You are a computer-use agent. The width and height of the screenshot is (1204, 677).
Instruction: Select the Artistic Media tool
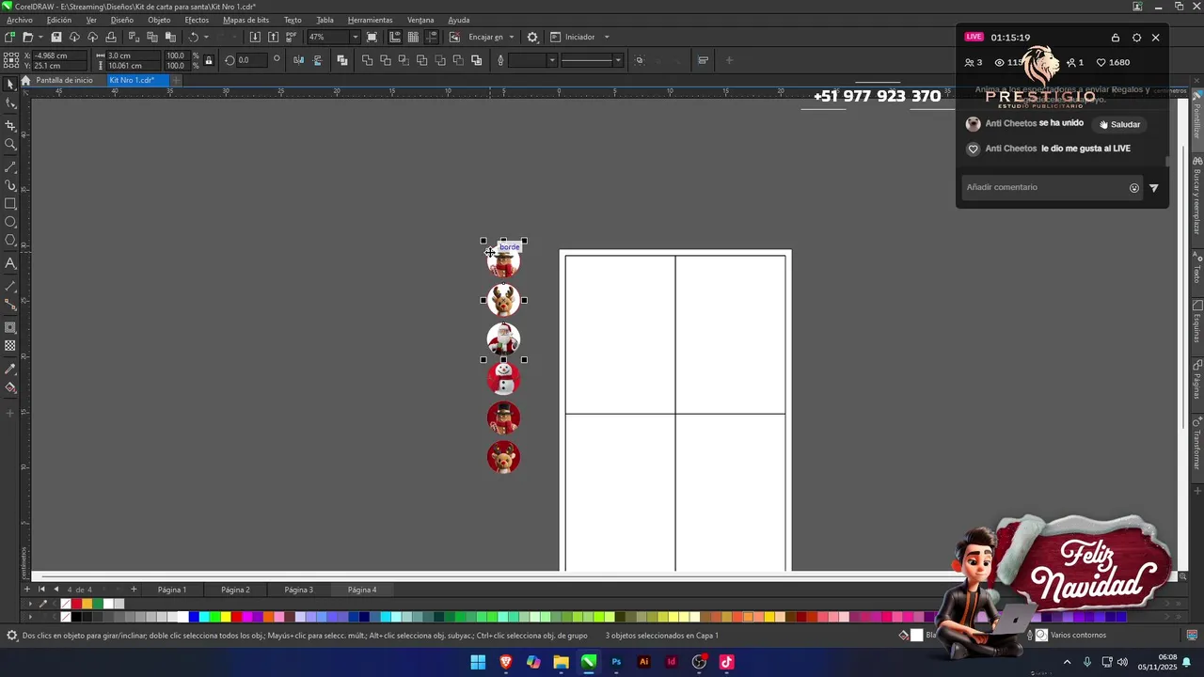tap(10, 184)
